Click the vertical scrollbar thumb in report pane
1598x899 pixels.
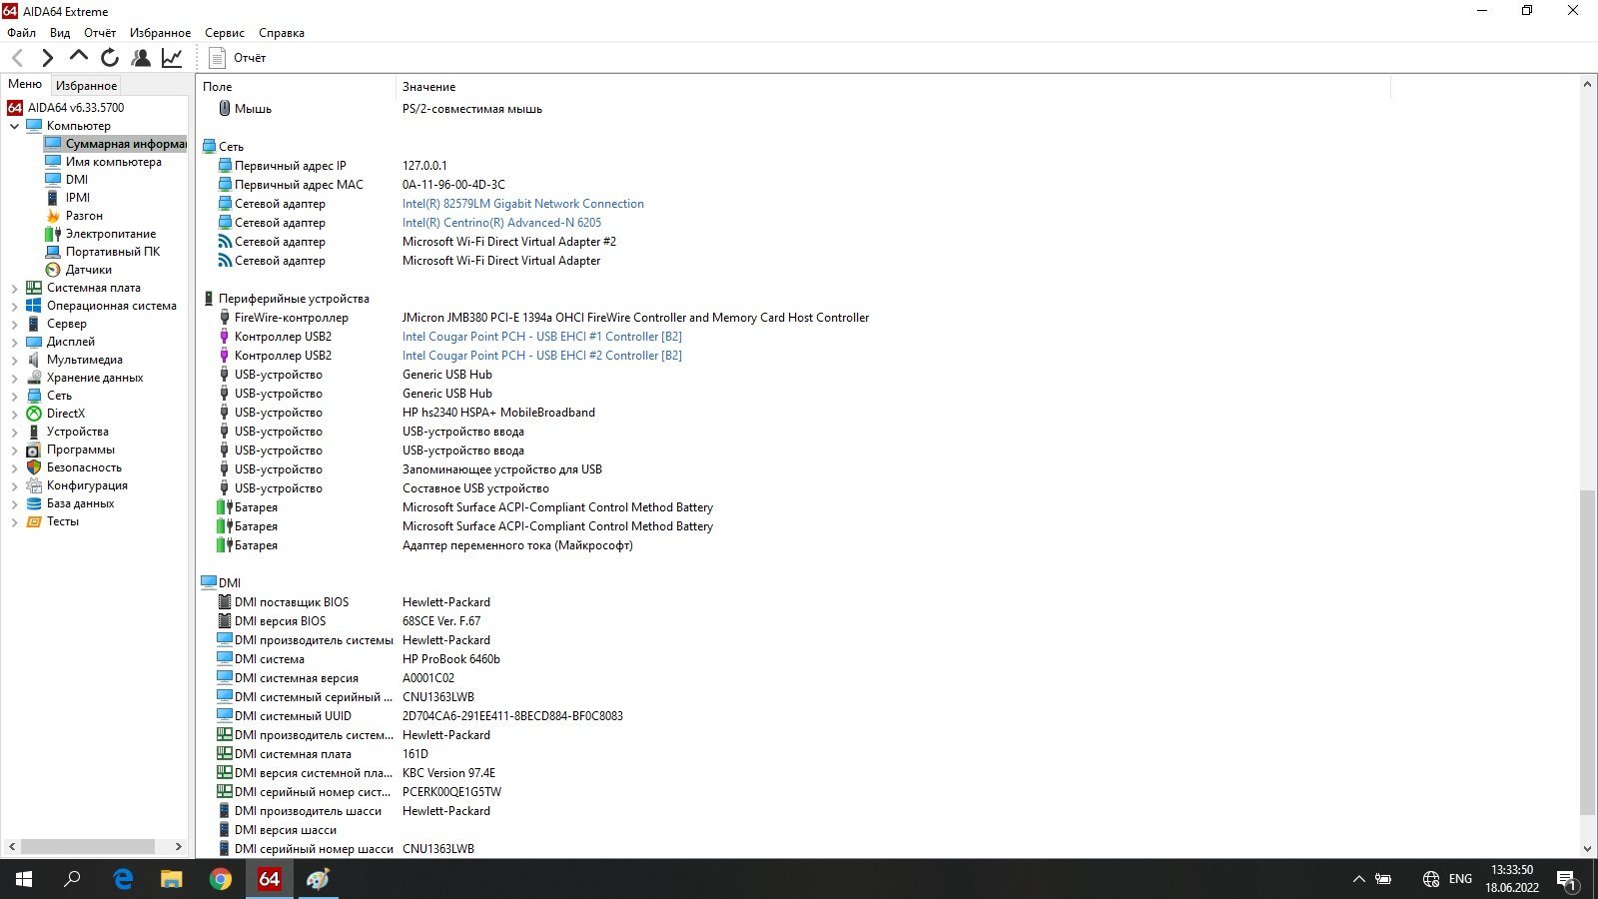click(1587, 652)
